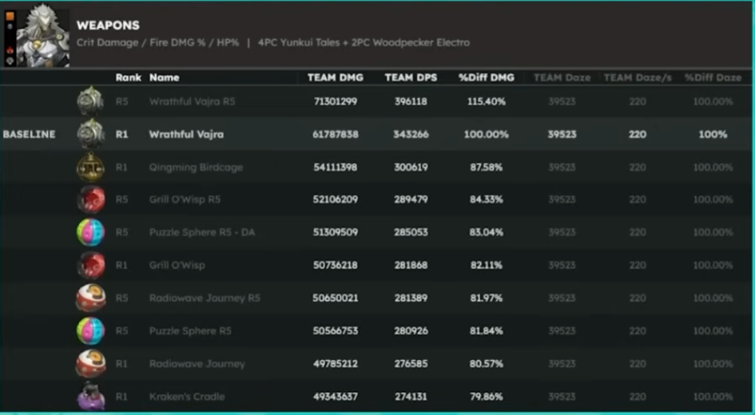Select the TEAM Daze column header
The height and width of the screenshot is (415, 755).
pos(562,77)
